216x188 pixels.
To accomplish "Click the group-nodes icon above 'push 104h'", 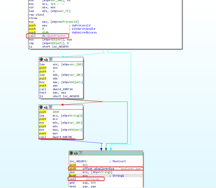I will click(50, 107).
